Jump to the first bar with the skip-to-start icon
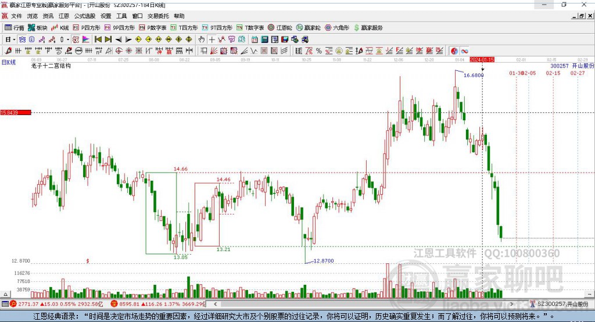This screenshot has width=595, height=322. pos(98,39)
